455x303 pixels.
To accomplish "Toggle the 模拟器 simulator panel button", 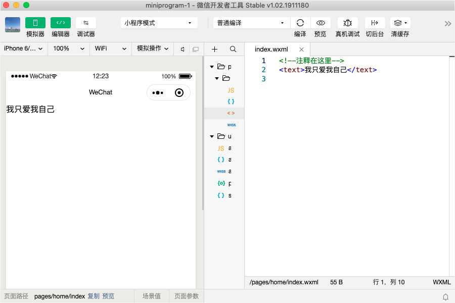I will pos(35,23).
